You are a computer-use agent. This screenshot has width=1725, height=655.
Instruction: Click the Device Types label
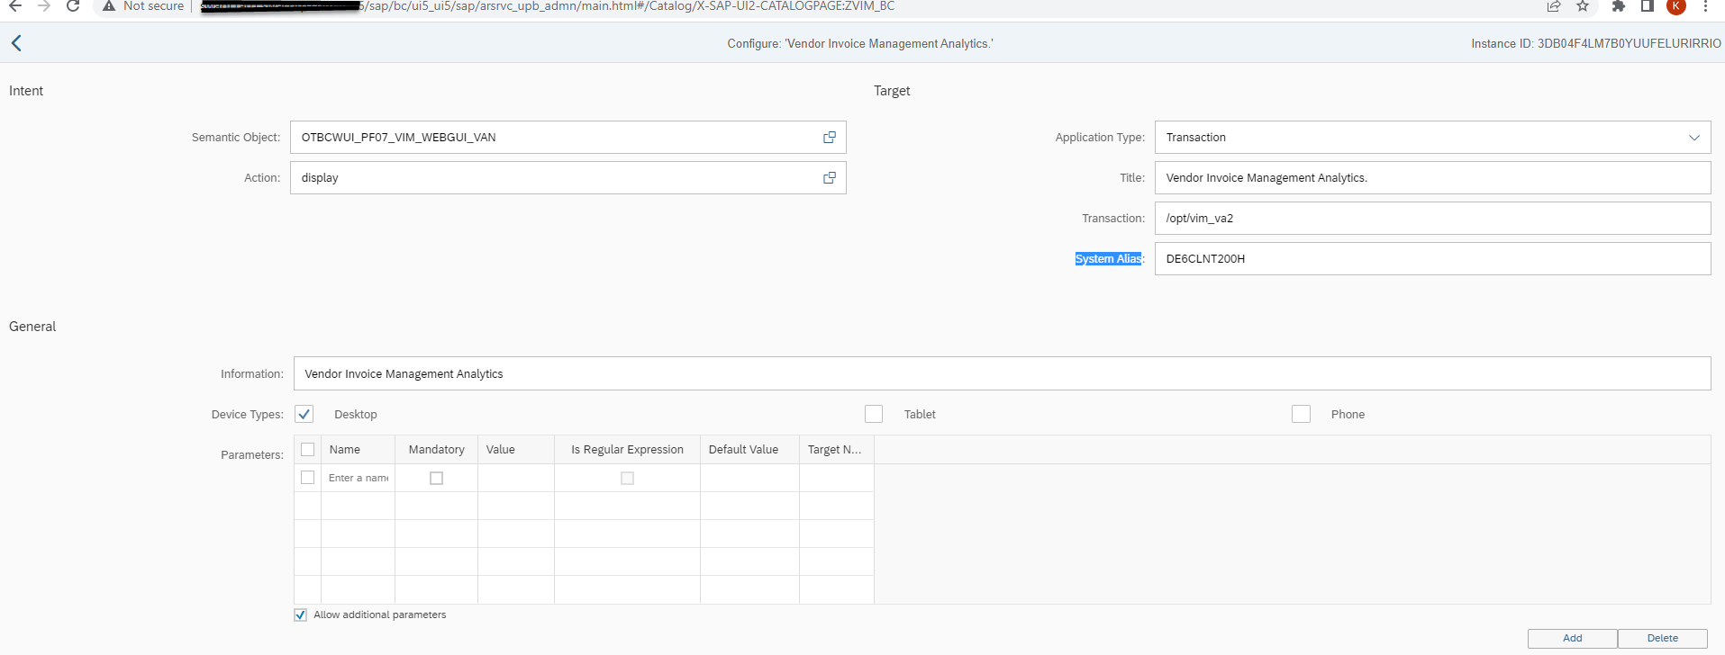coord(248,415)
